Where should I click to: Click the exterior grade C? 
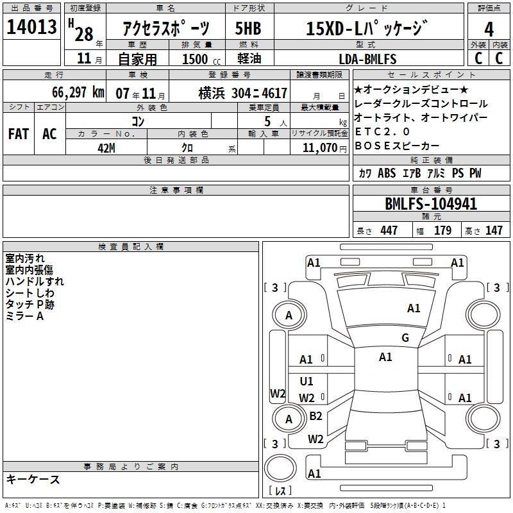[478, 58]
